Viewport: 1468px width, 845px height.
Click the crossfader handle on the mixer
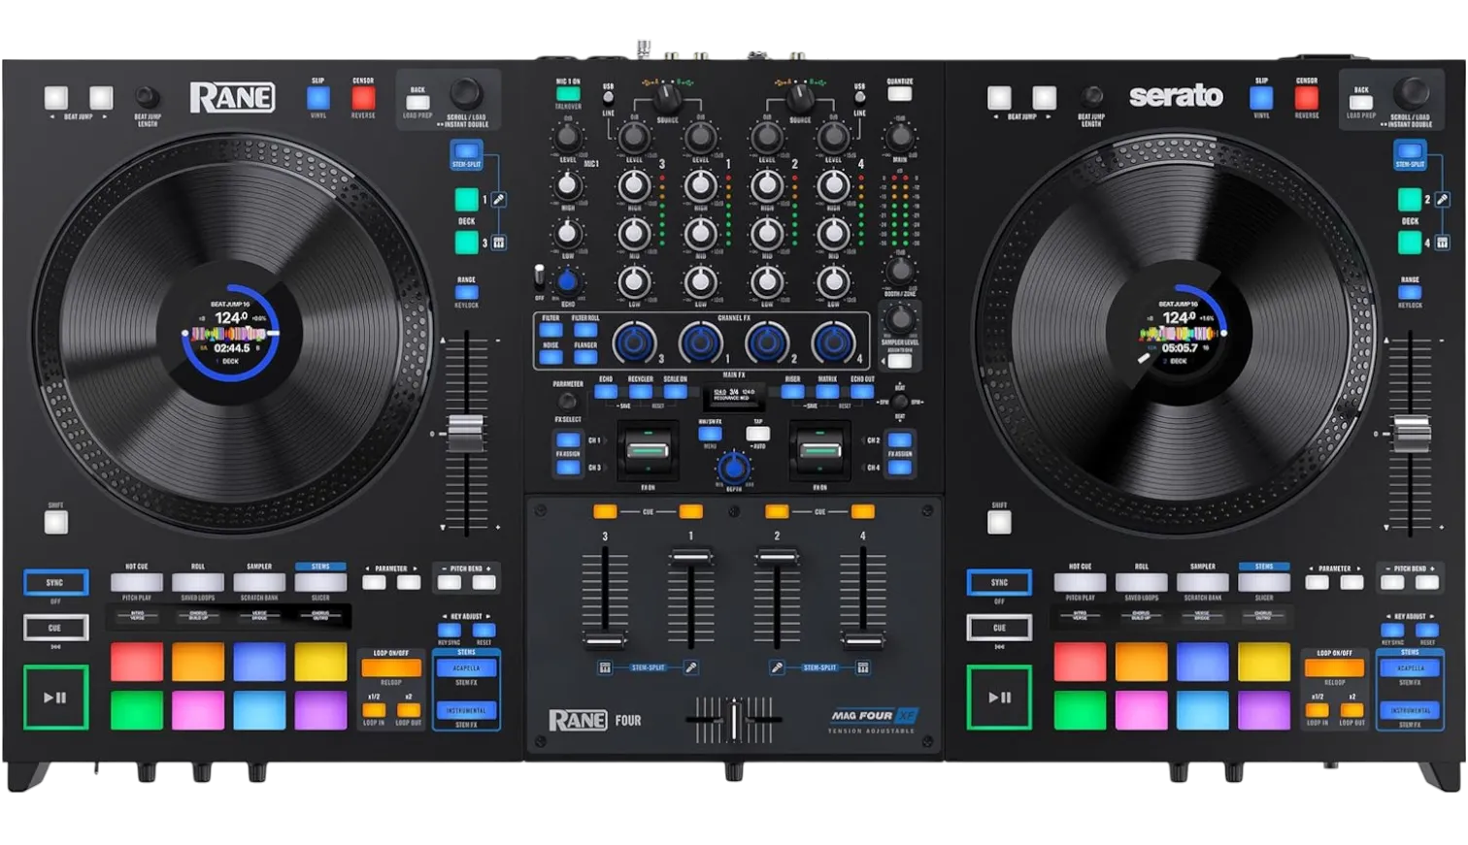tap(734, 720)
